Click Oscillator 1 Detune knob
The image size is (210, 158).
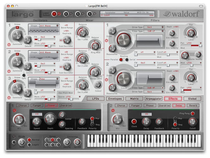[28, 40]
